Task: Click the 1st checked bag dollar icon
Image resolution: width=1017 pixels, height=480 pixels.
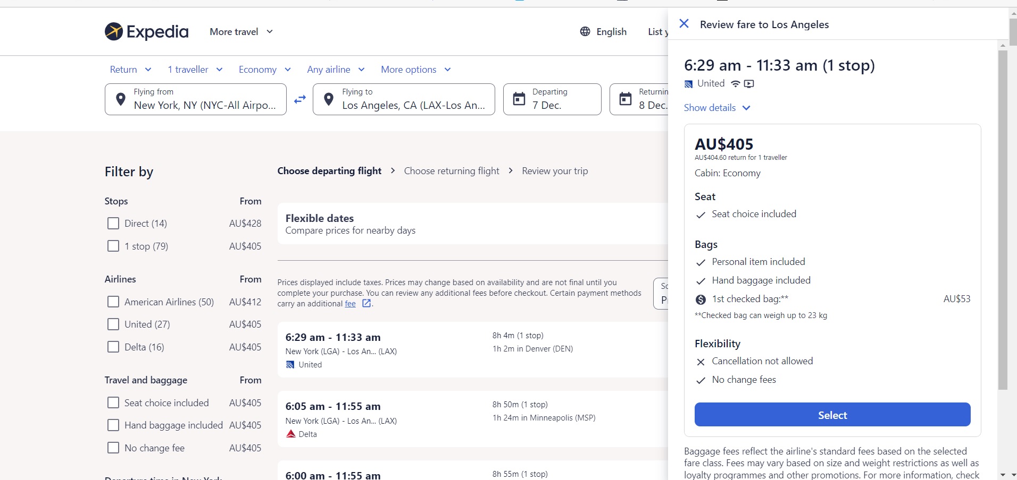Action: (x=701, y=299)
